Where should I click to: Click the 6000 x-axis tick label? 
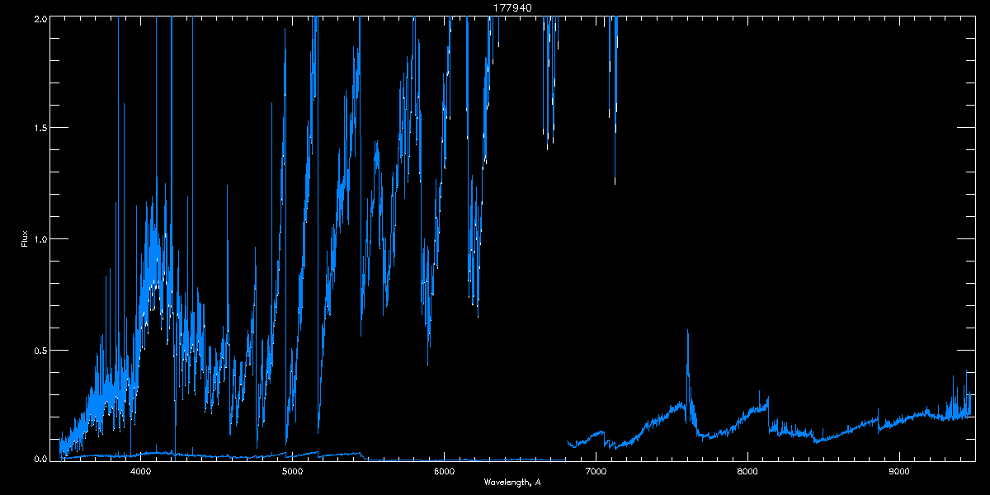444,472
